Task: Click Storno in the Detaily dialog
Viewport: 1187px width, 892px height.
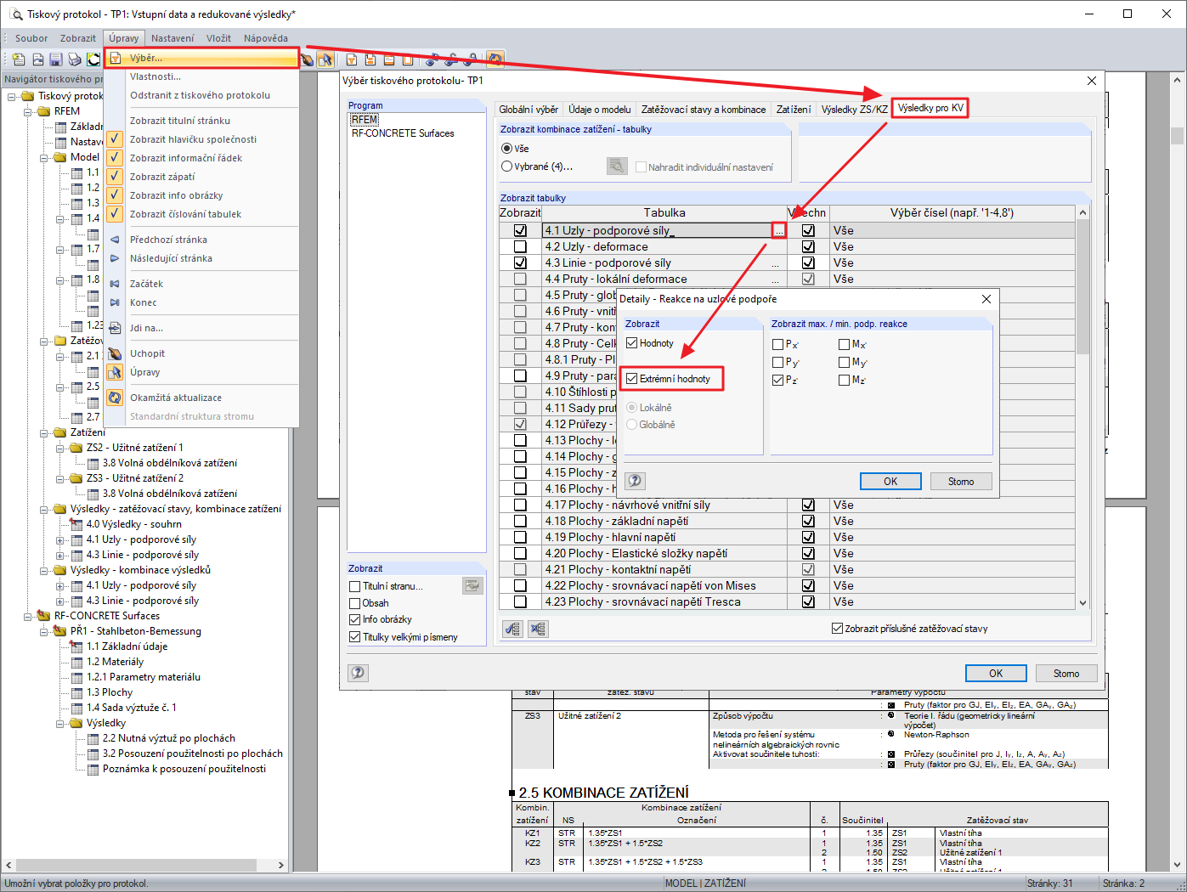Action: click(x=961, y=482)
